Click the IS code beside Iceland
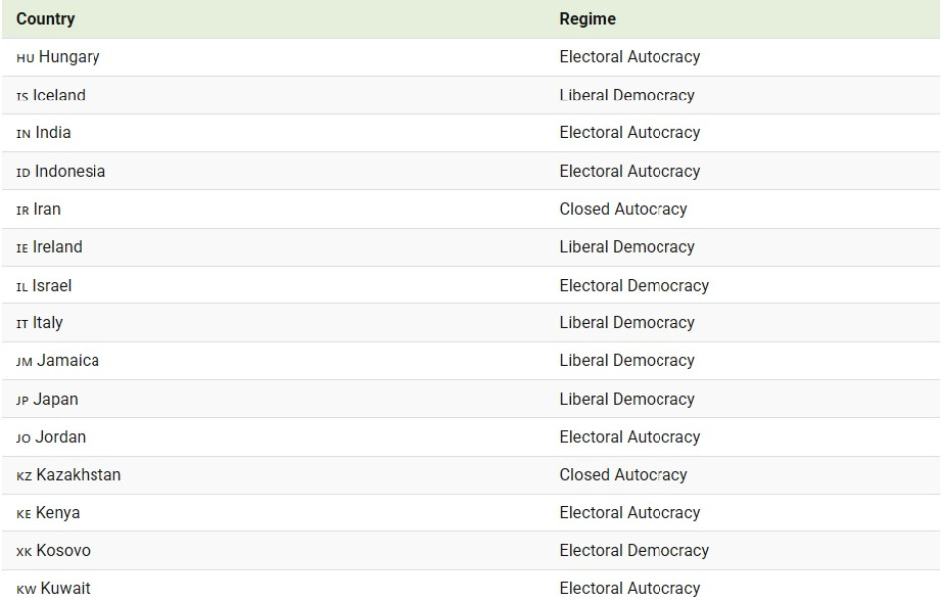 (x=24, y=97)
